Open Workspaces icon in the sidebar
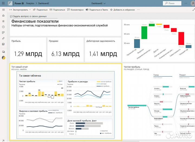195x142 pixels. [3, 52]
